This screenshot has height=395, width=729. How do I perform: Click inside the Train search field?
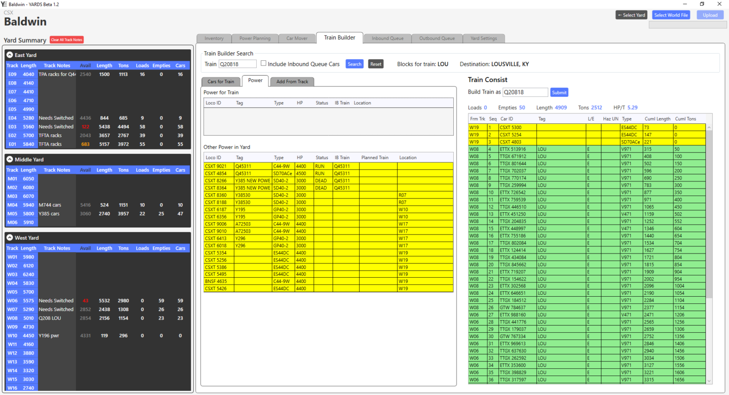coord(237,64)
